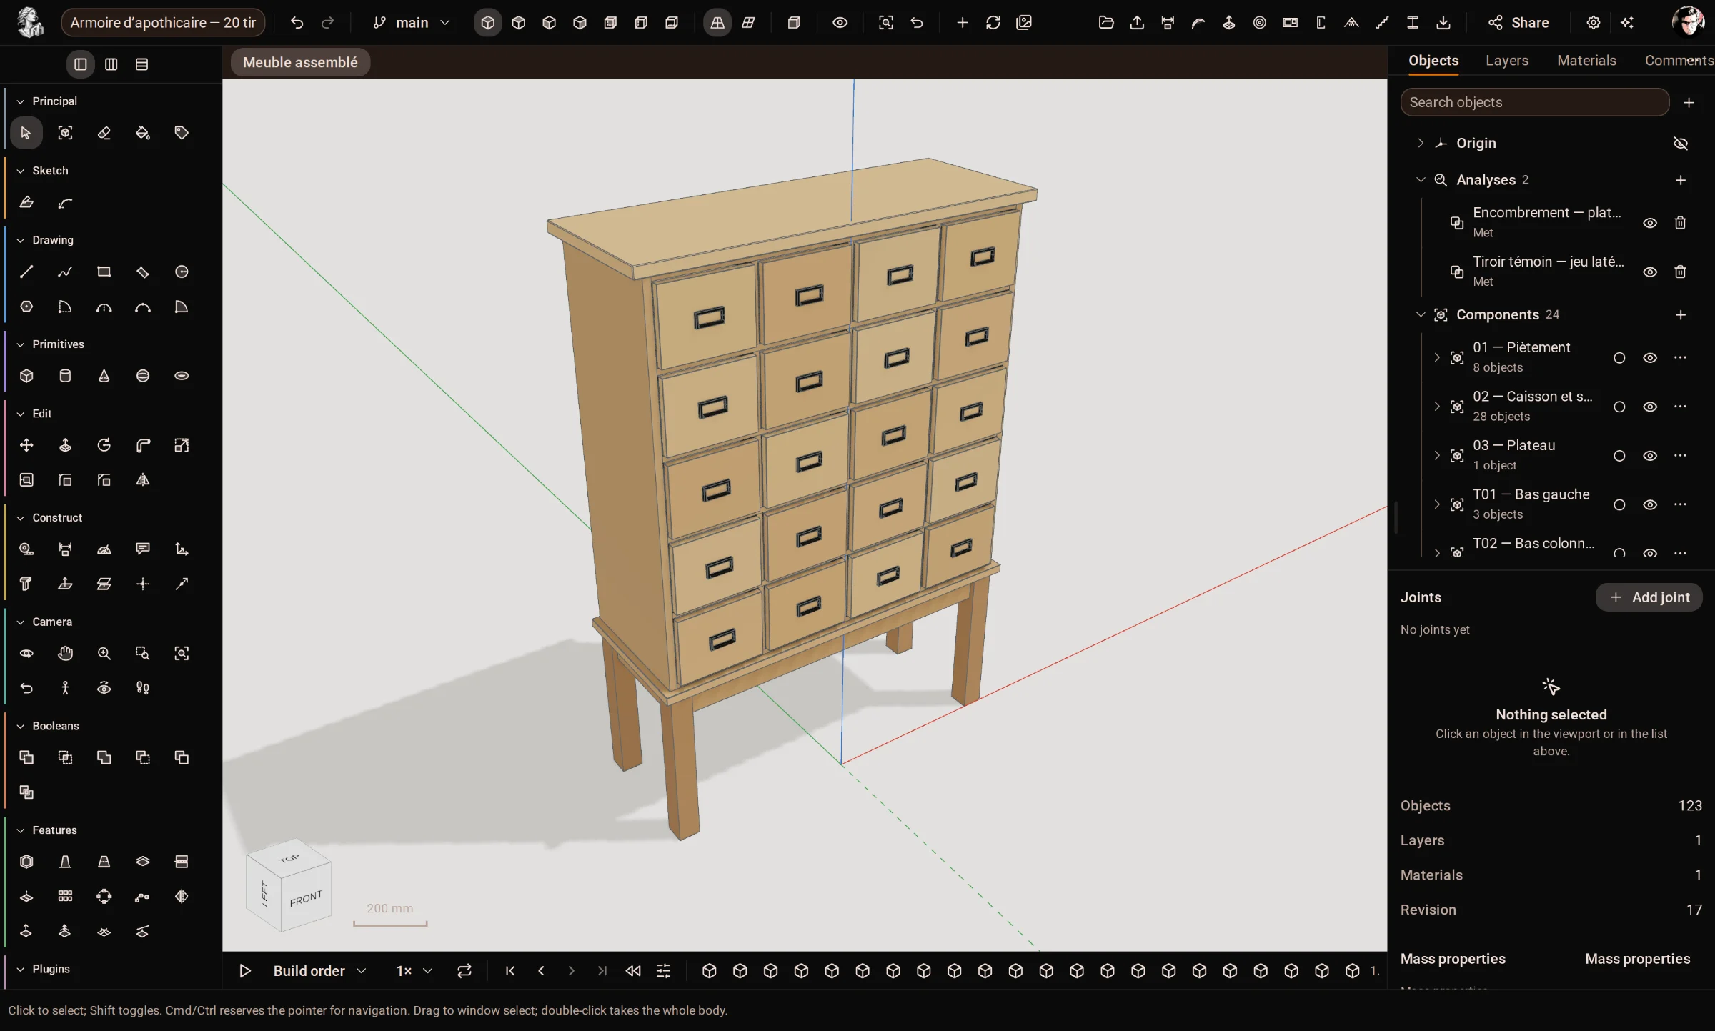
Task: Select the cylinder primitive
Action: coord(65,376)
